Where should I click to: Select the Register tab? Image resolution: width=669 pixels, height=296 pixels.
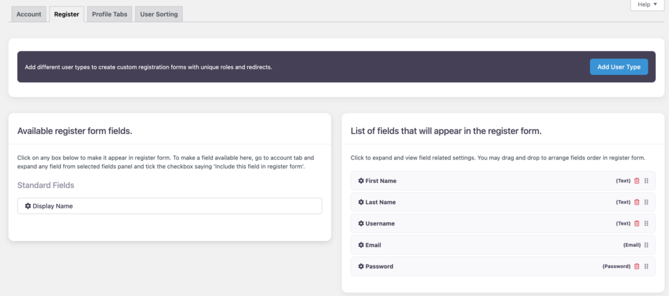coord(67,14)
